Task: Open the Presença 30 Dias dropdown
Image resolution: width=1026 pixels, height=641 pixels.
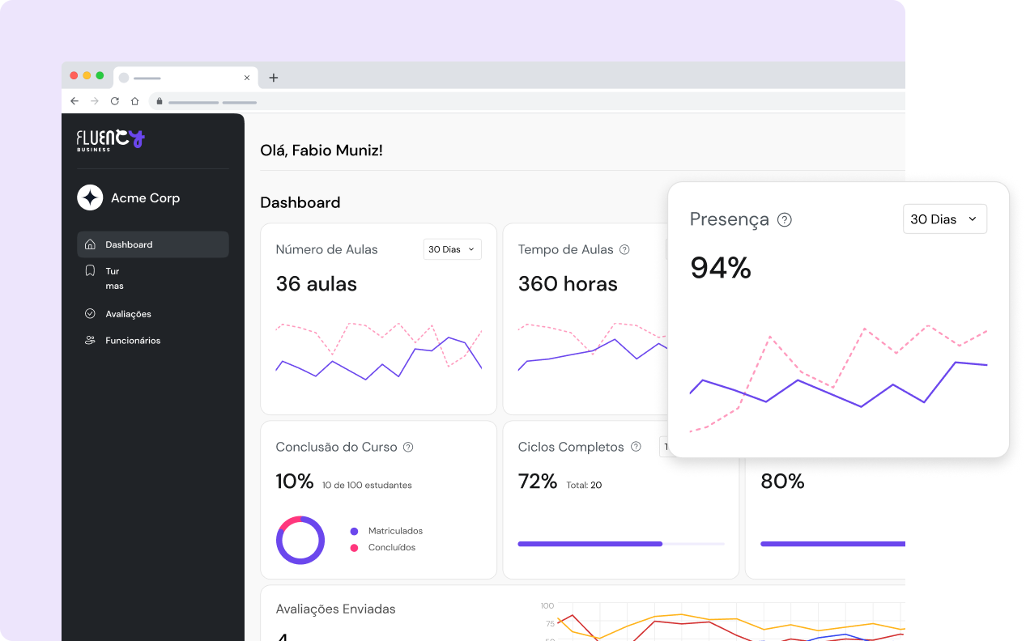Action: point(945,219)
